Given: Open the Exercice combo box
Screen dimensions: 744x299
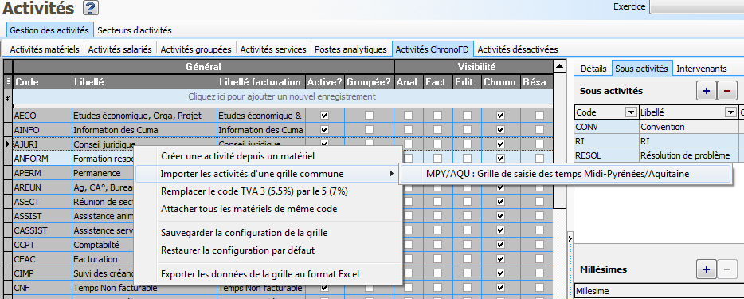Looking at the screenshot, I should point(696,6).
